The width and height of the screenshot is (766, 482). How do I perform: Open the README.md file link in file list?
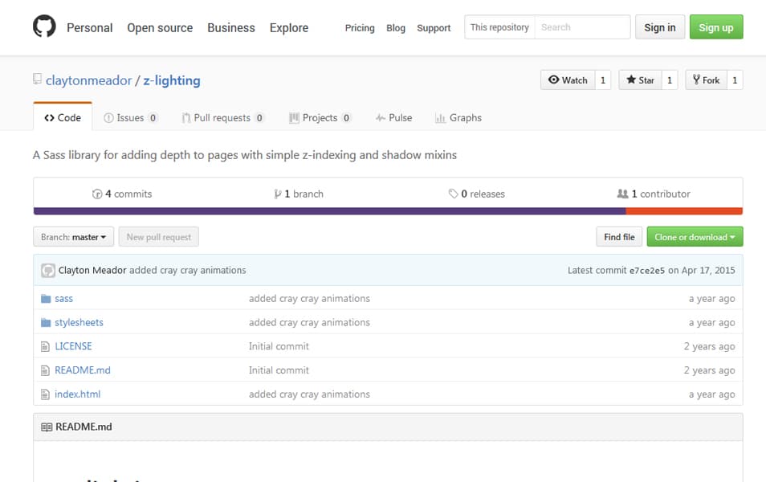83,370
